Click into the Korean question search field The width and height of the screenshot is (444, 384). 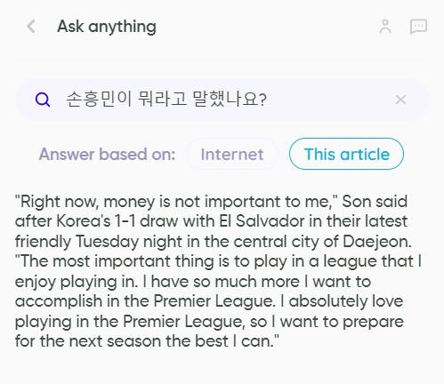tap(222, 100)
